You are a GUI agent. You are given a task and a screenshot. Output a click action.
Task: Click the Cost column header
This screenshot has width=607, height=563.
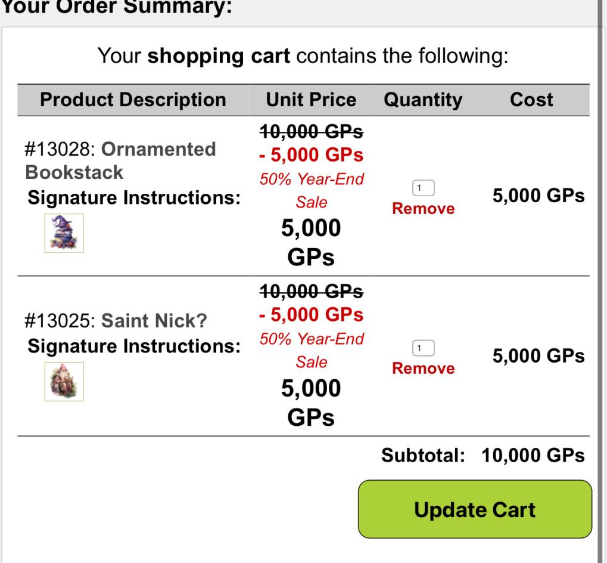click(531, 100)
